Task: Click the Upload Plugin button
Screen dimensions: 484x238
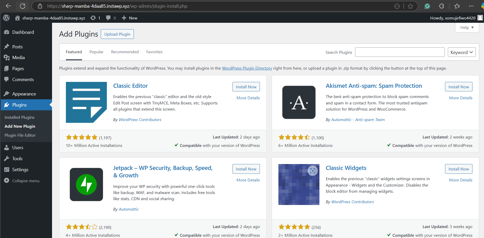Action: click(x=117, y=34)
